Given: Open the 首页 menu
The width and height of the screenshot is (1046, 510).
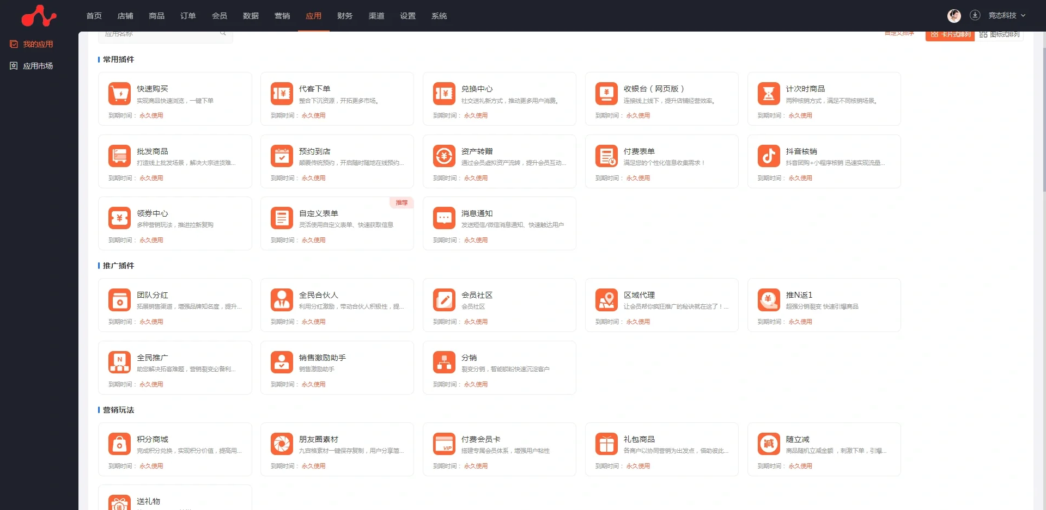Looking at the screenshot, I should coord(94,16).
